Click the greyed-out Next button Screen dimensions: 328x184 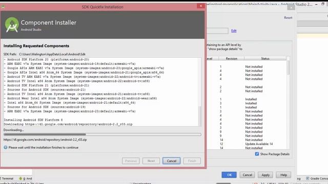pyautogui.click(x=151, y=161)
